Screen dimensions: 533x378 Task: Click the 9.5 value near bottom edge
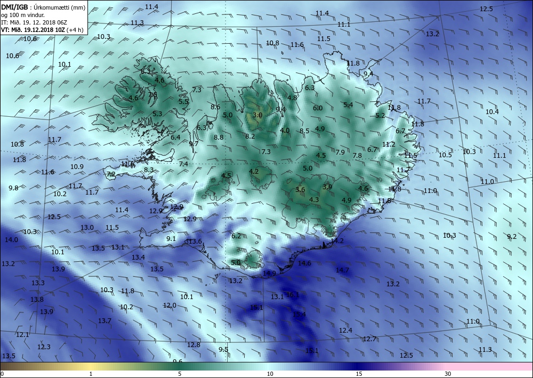pyautogui.click(x=223, y=349)
